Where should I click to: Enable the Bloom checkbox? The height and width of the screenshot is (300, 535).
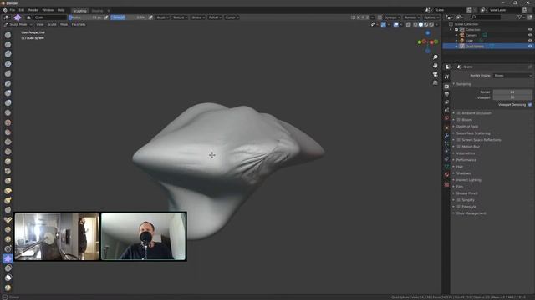click(x=459, y=120)
